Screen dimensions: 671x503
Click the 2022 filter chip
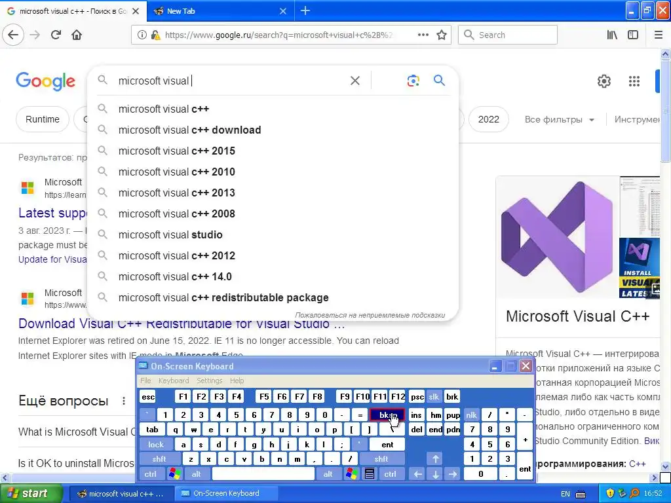click(x=488, y=119)
